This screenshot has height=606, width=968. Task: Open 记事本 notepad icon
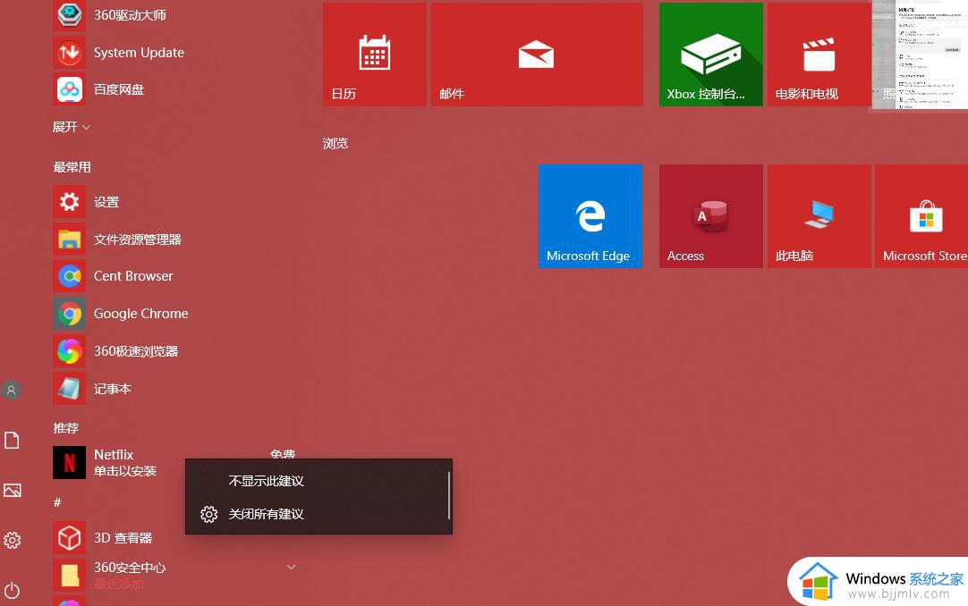69,389
